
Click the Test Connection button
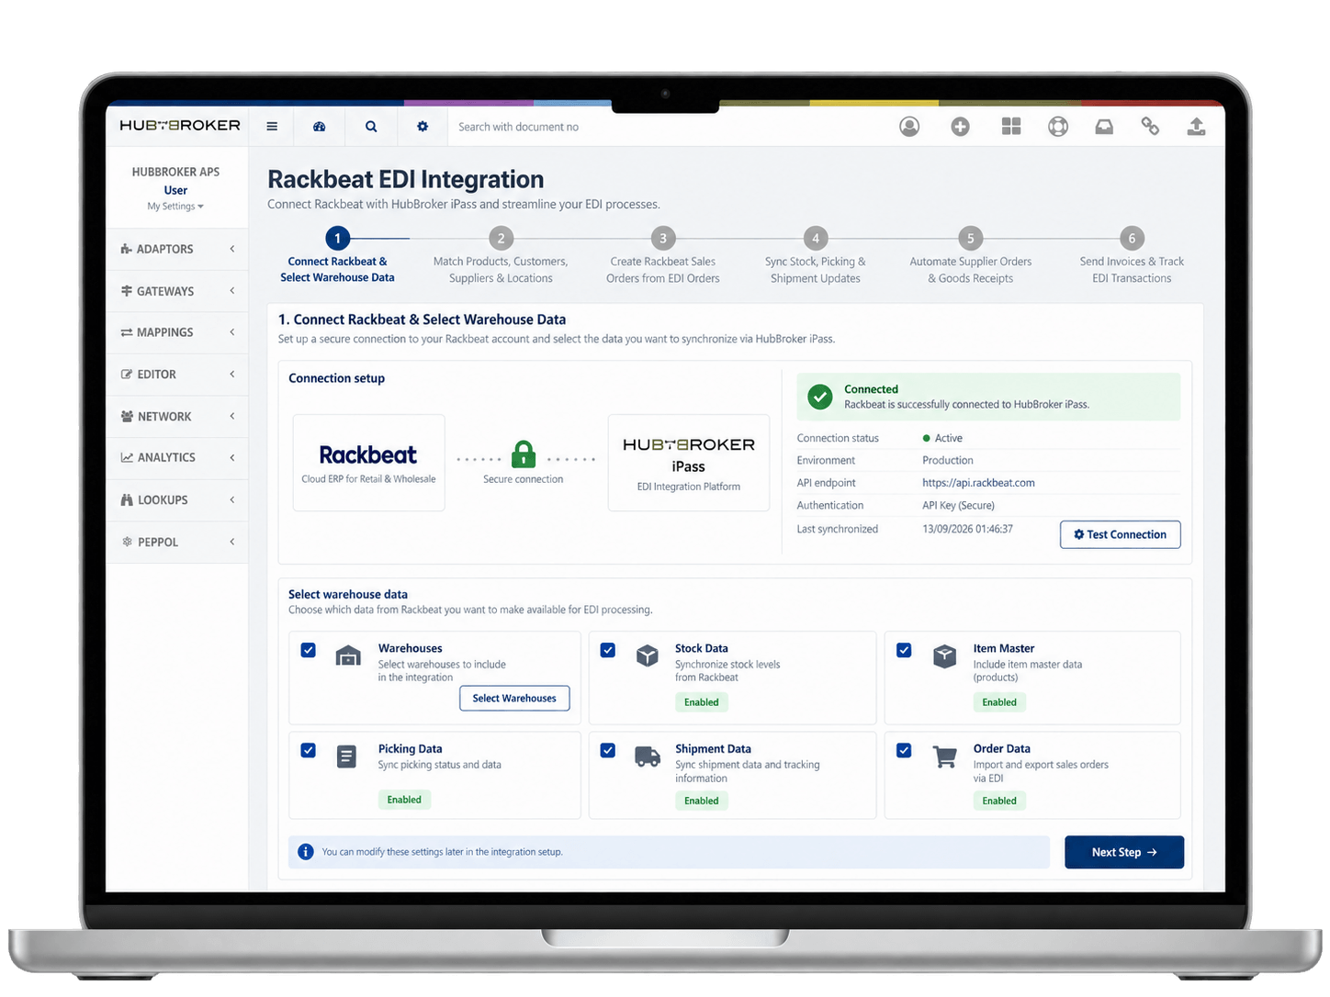(x=1121, y=534)
